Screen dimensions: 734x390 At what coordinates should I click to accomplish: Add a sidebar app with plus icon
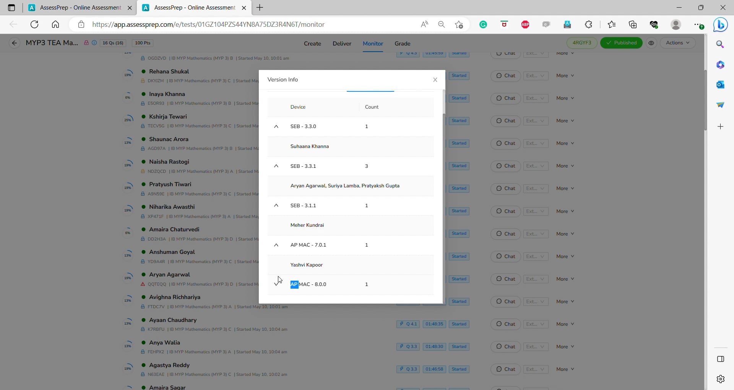coord(720,127)
